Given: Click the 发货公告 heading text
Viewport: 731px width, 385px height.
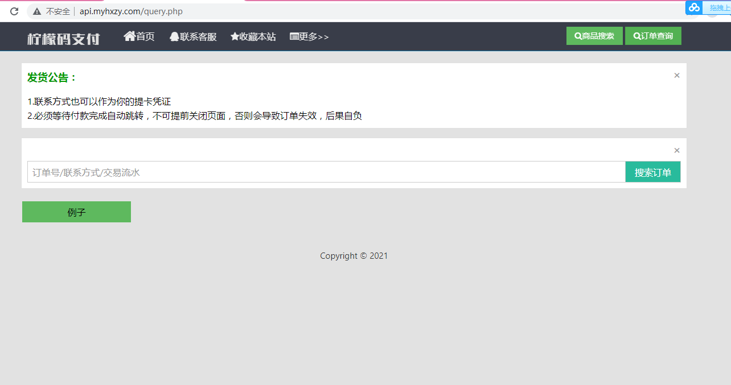Looking at the screenshot, I should (x=52, y=78).
